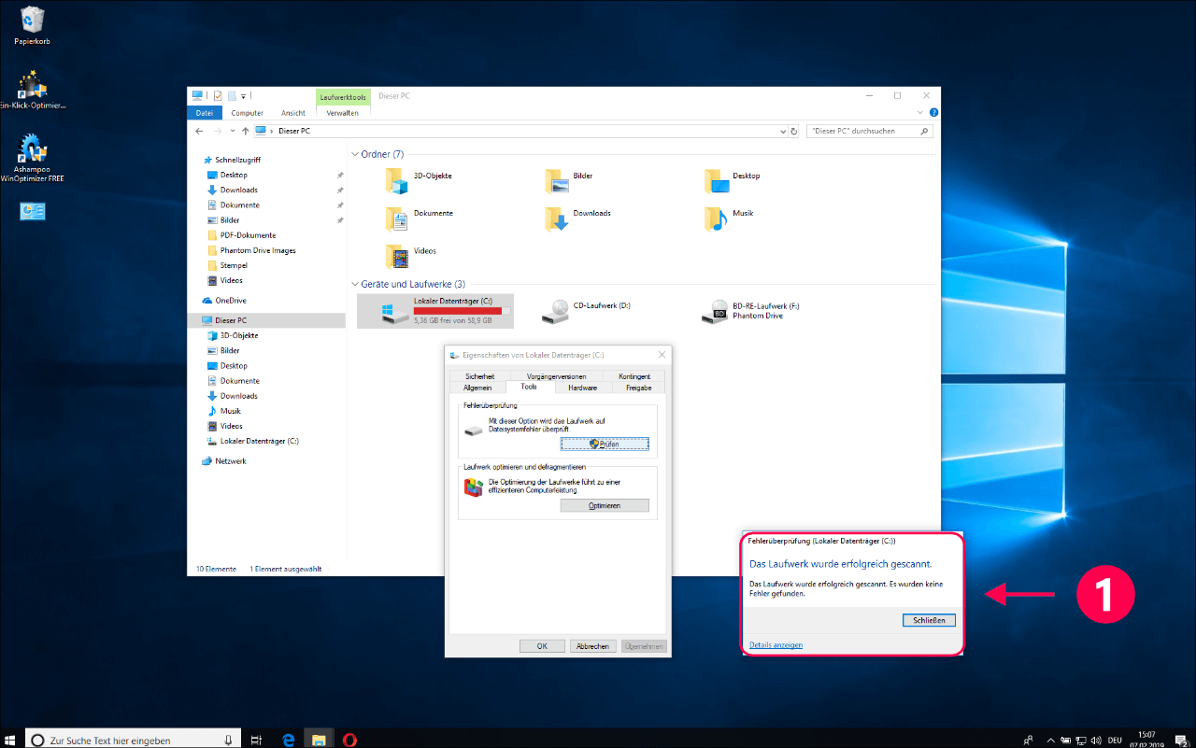Click the Explorer back arrow

[199, 131]
